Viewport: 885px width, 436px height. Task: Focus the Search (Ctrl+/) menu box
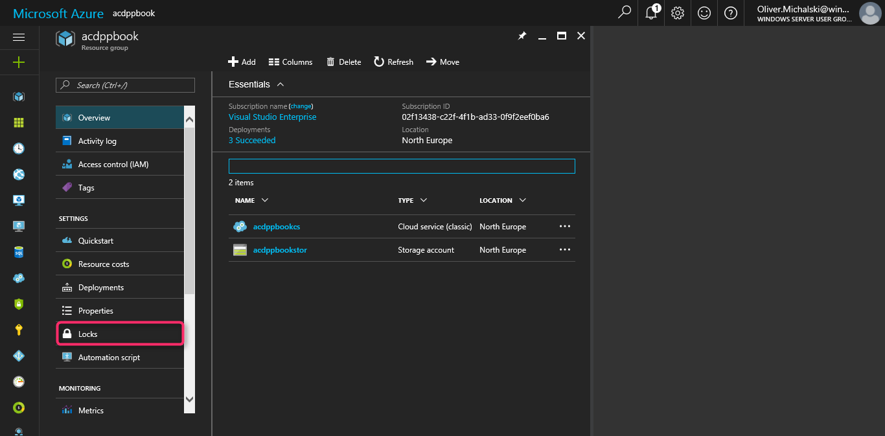coord(126,85)
